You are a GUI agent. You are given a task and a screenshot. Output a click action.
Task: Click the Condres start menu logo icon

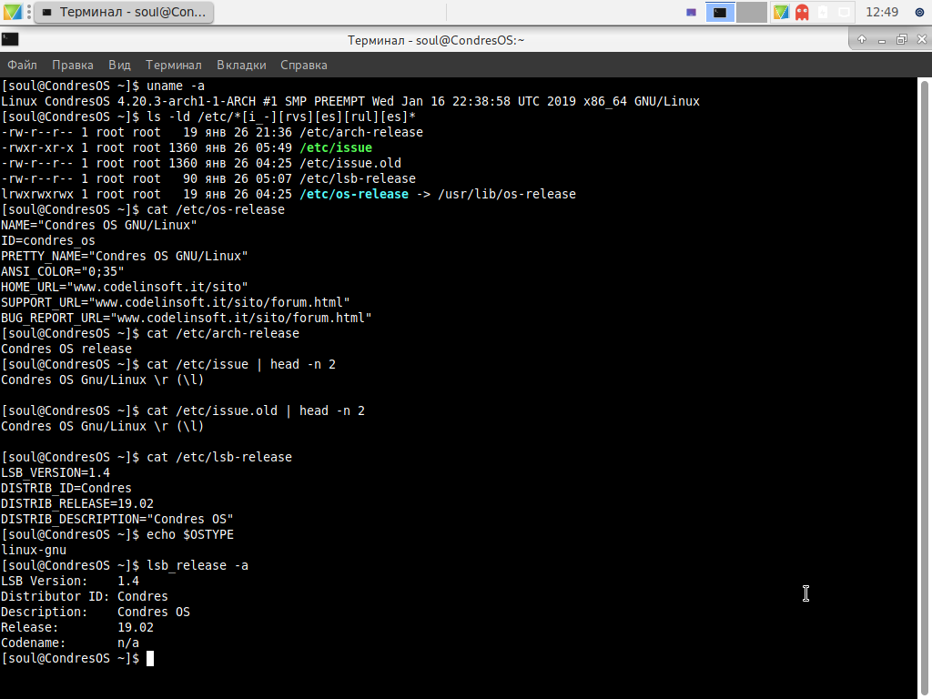13,12
